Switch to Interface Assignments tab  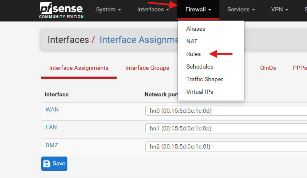(79, 68)
